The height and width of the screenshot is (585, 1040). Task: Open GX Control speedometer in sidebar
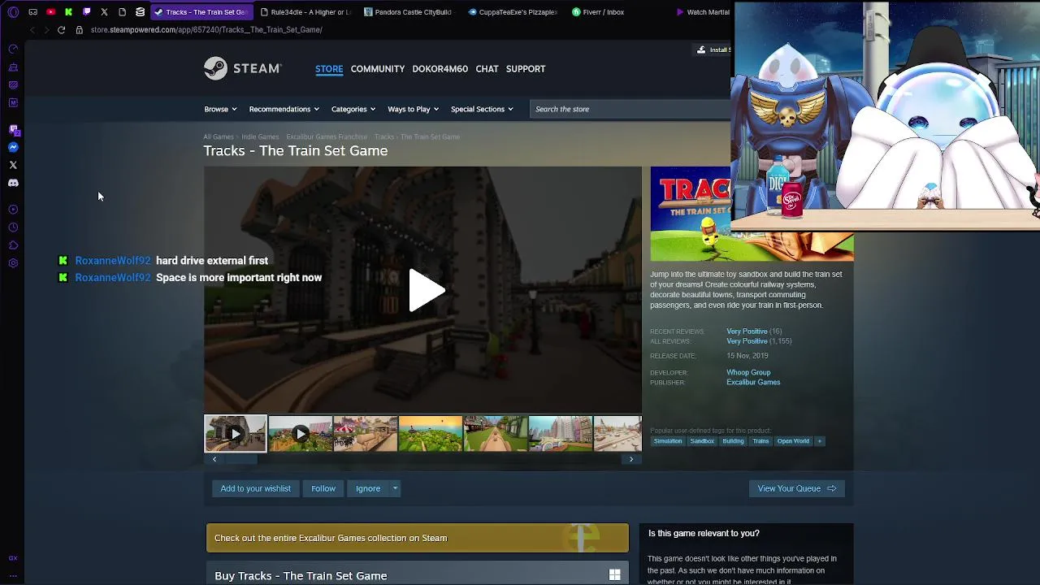point(13,49)
